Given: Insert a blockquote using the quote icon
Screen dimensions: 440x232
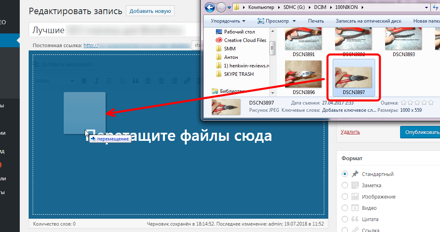Looking at the screenshot, I should tap(136, 81).
